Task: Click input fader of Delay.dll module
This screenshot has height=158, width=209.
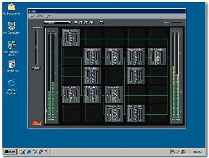Action: tap(110, 58)
